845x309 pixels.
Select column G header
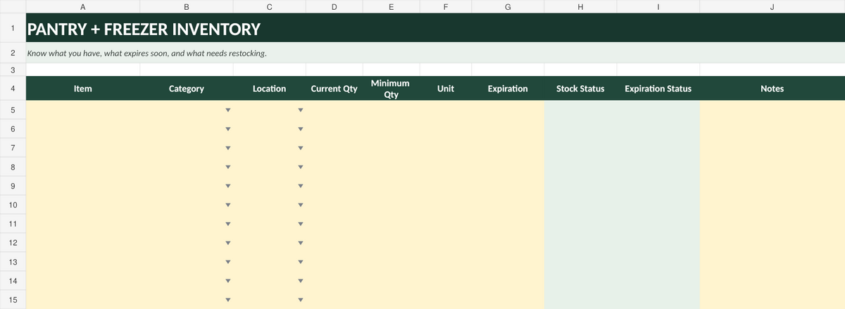point(508,7)
